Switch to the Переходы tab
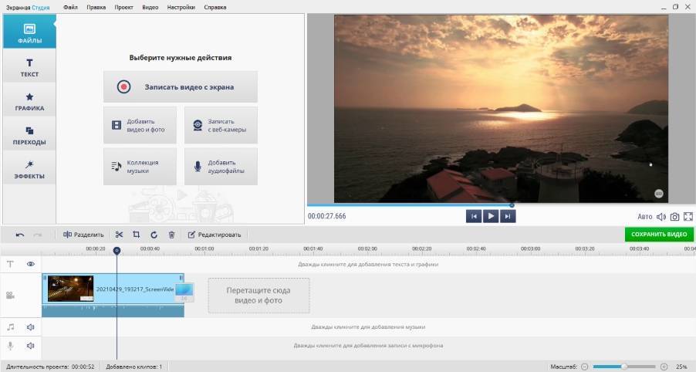This screenshot has height=372, width=696. (29, 136)
